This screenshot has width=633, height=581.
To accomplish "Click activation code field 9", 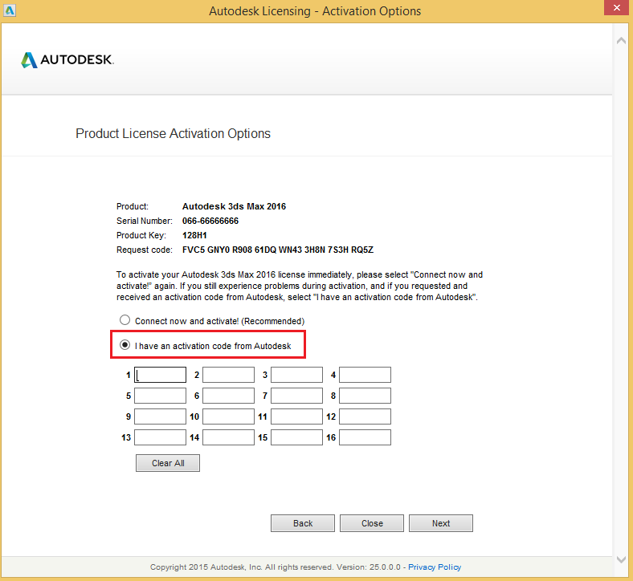I will click(161, 416).
